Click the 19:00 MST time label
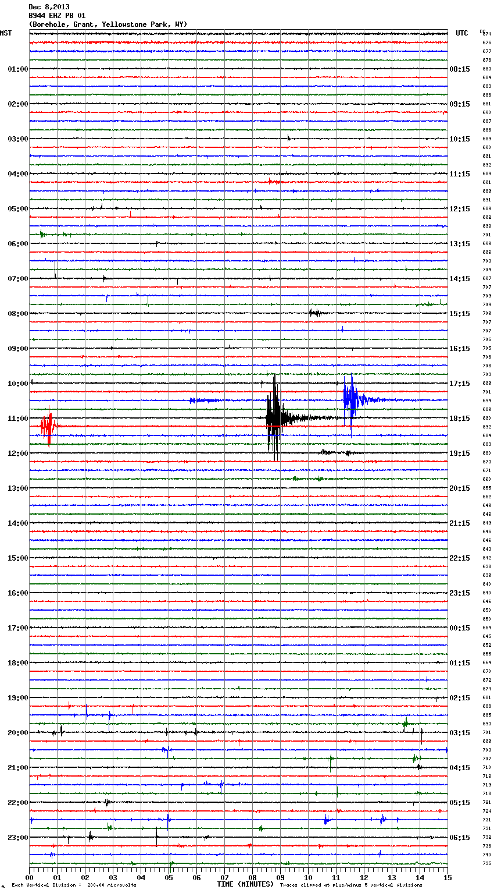This screenshot has width=494, height=893. point(18,698)
